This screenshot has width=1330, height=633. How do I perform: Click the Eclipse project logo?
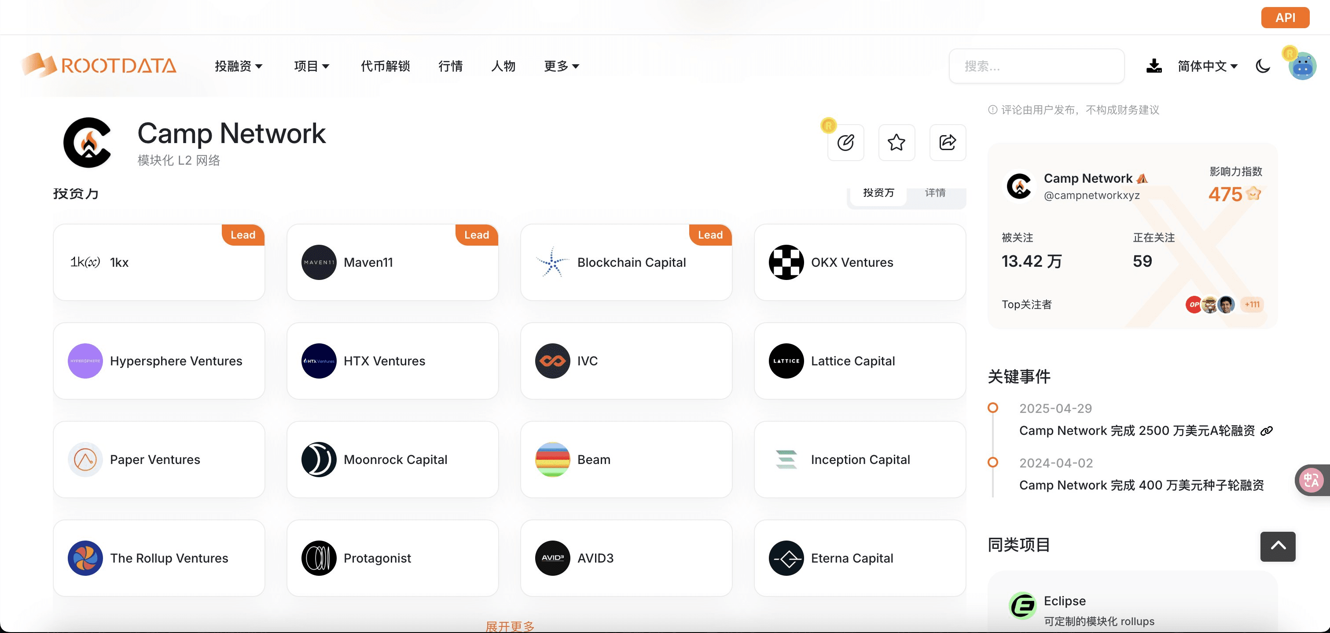click(x=1022, y=606)
